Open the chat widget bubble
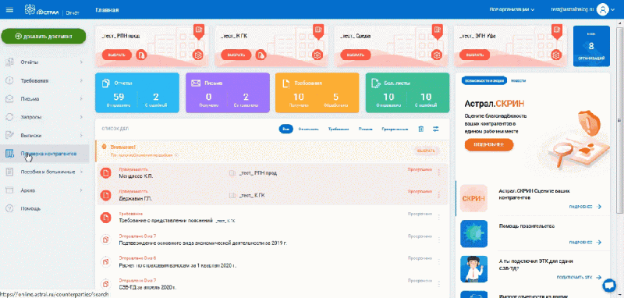Viewport: 624px width, 298px height. [x=609, y=285]
